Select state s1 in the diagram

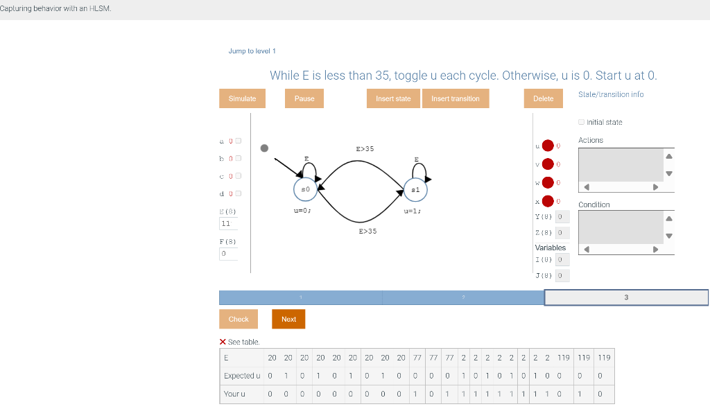point(415,189)
